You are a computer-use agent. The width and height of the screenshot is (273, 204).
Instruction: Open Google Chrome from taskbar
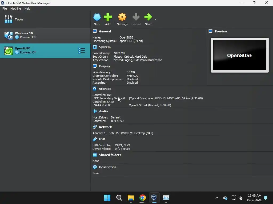pyautogui.click(x=142, y=198)
